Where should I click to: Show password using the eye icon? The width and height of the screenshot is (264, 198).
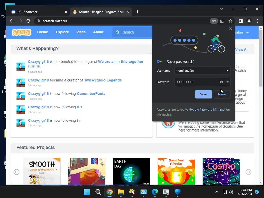(221, 82)
